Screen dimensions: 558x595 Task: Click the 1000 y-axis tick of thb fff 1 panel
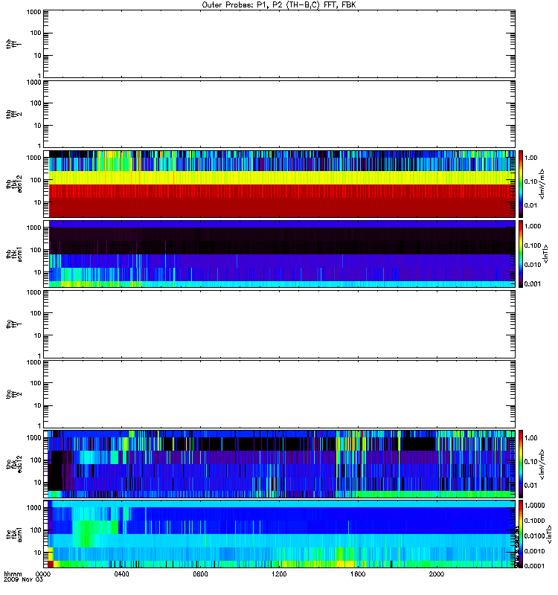pos(33,12)
